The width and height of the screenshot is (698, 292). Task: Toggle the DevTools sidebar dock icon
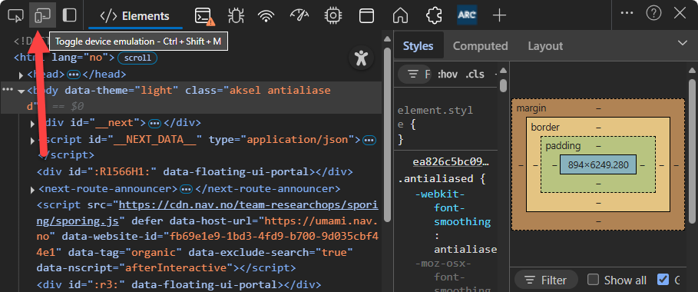click(69, 15)
